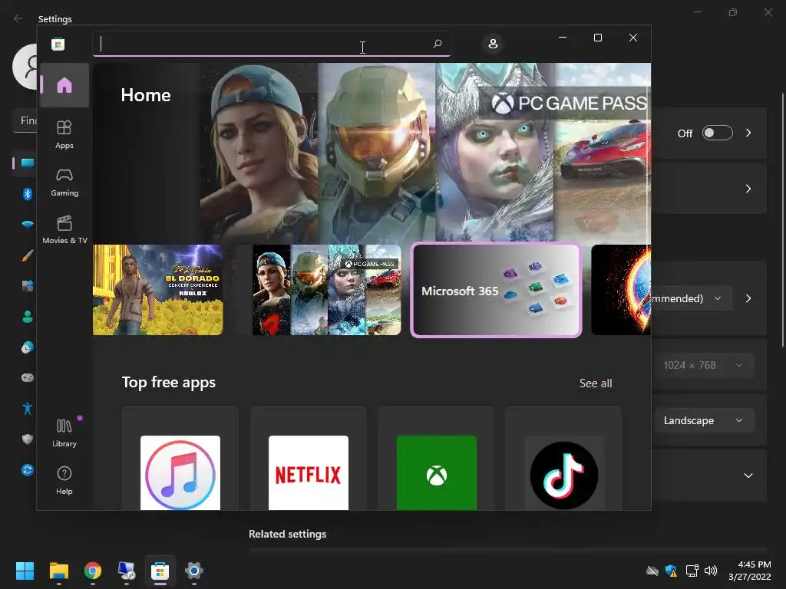Select Windows Update icon in Settings sidebar

pos(27,470)
